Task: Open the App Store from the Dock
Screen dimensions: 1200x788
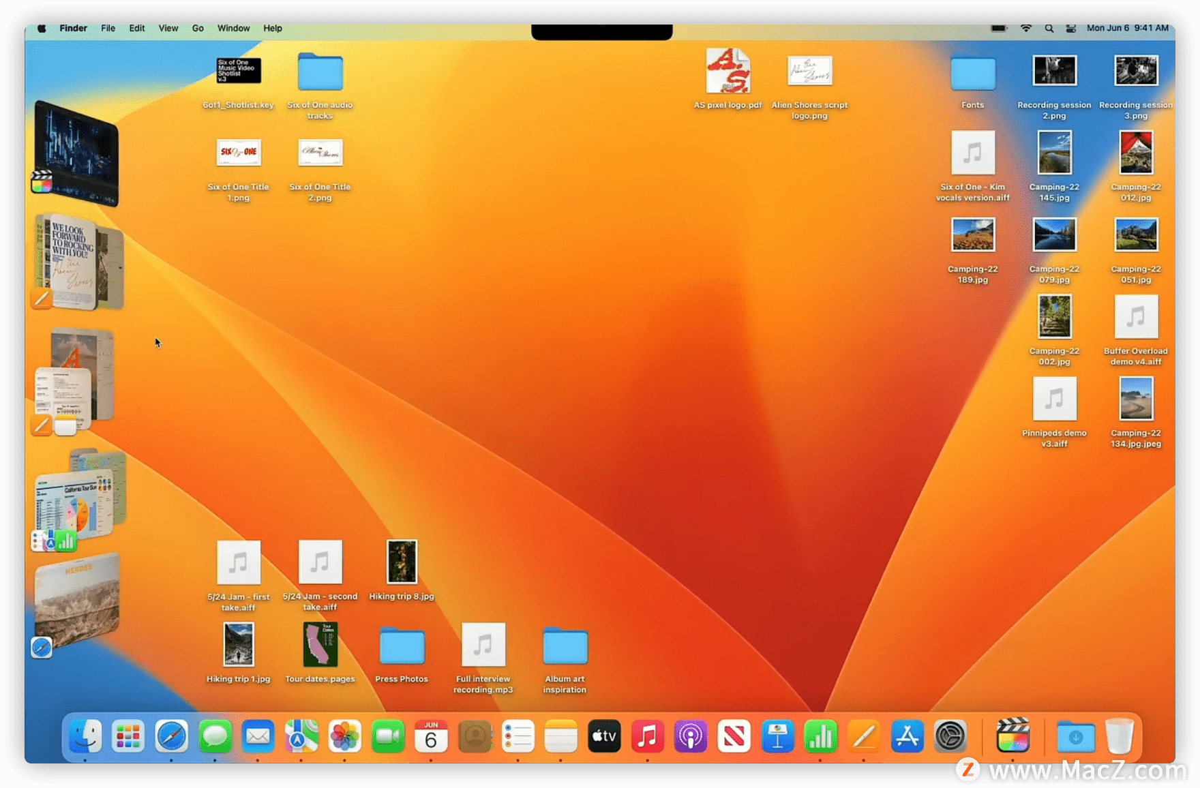Action: pyautogui.click(x=907, y=737)
